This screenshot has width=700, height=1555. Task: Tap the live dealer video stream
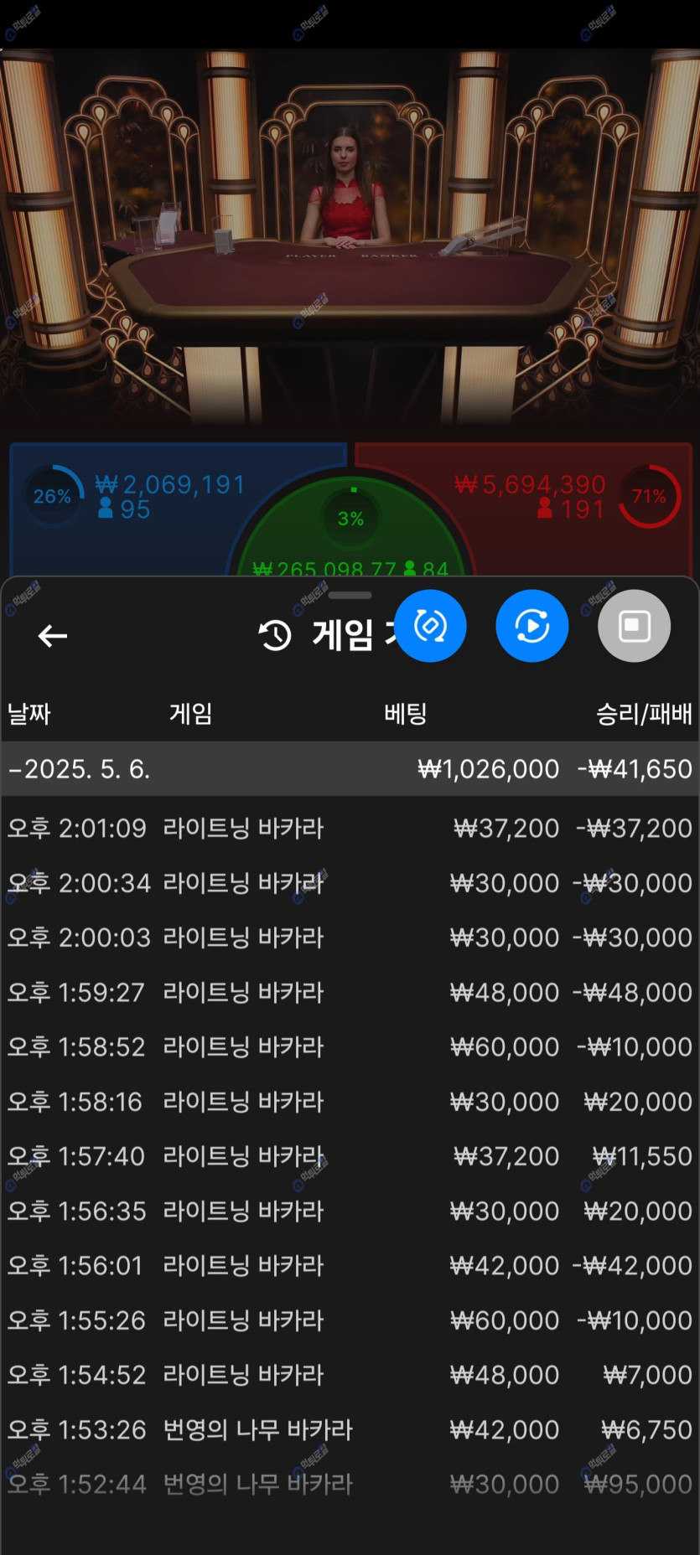tap(350, 235)
